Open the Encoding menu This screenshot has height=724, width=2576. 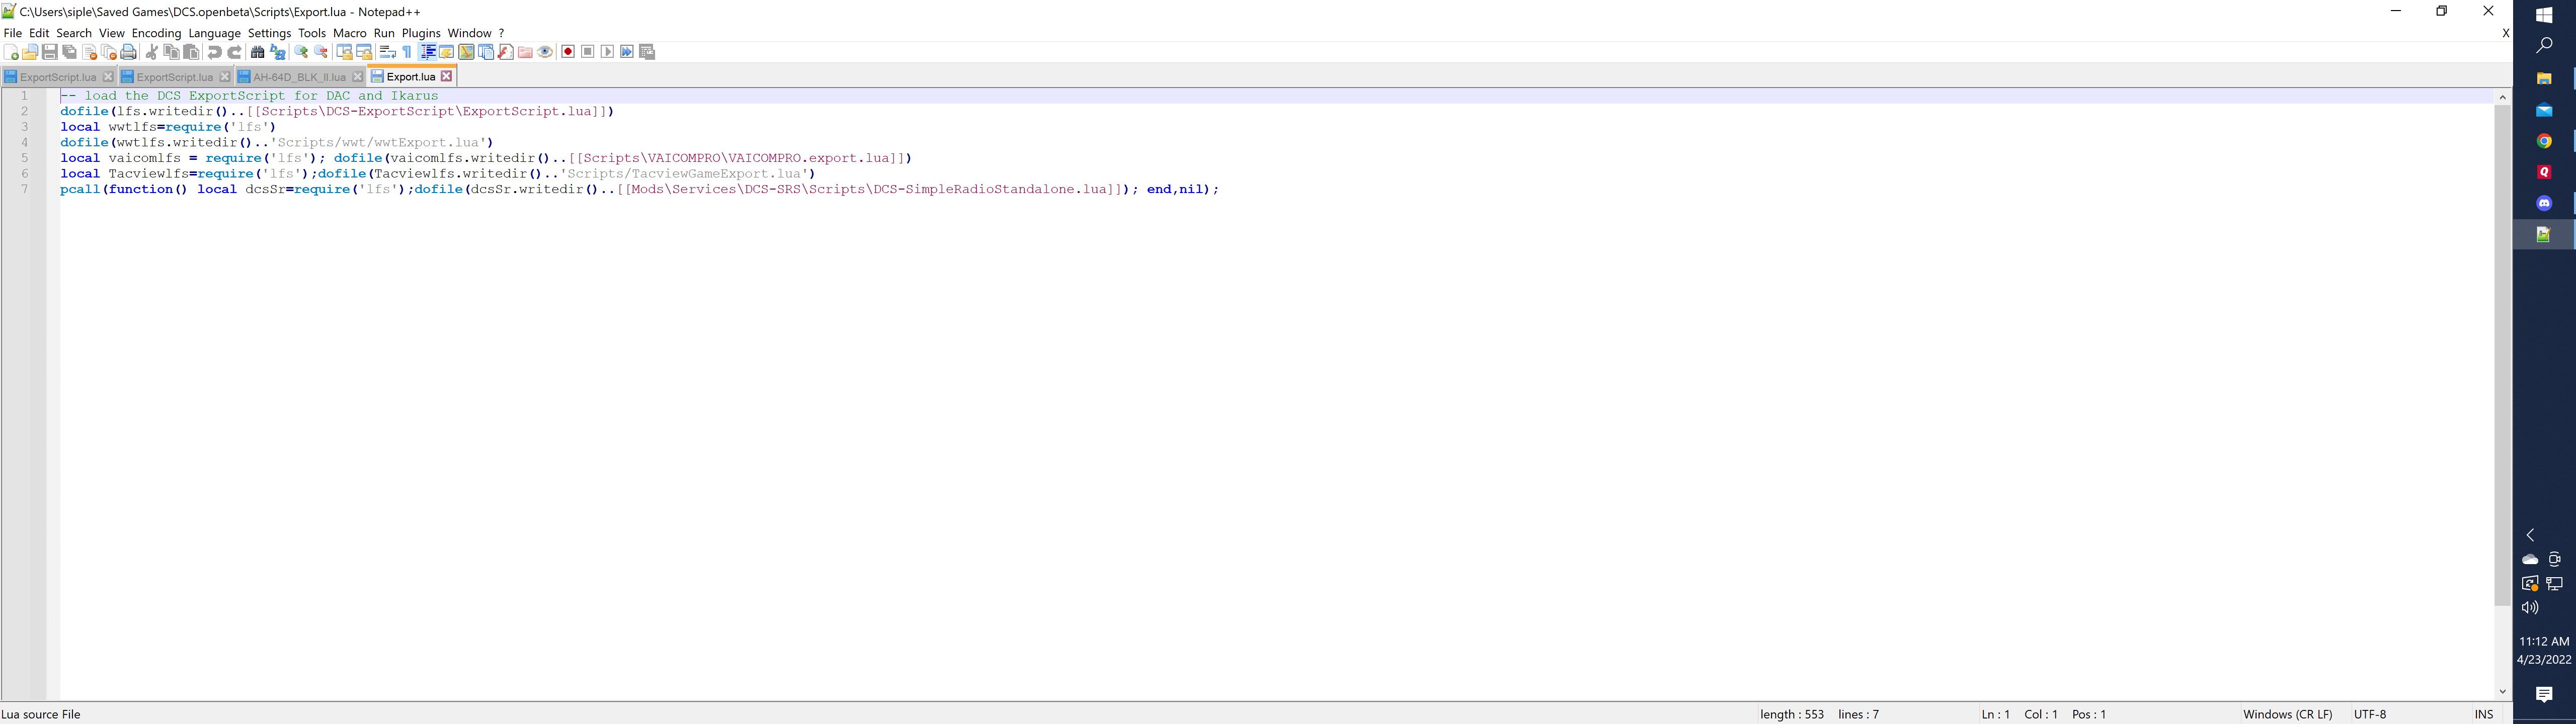157,33
